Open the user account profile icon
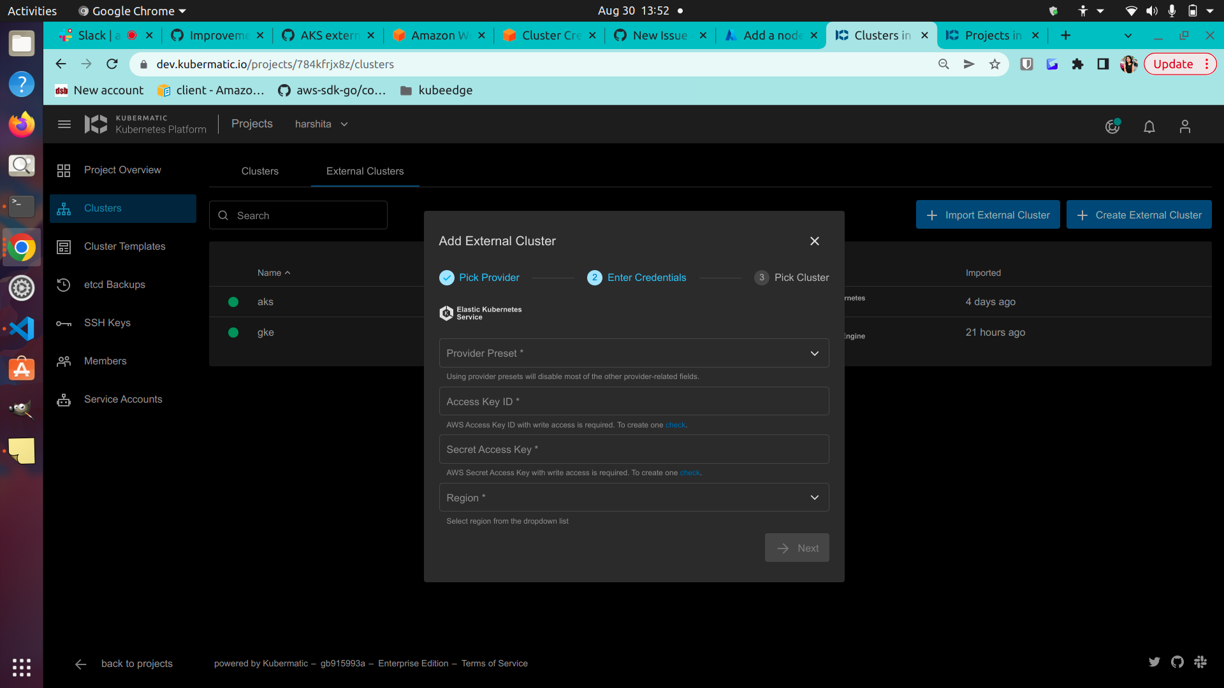 1184,127
